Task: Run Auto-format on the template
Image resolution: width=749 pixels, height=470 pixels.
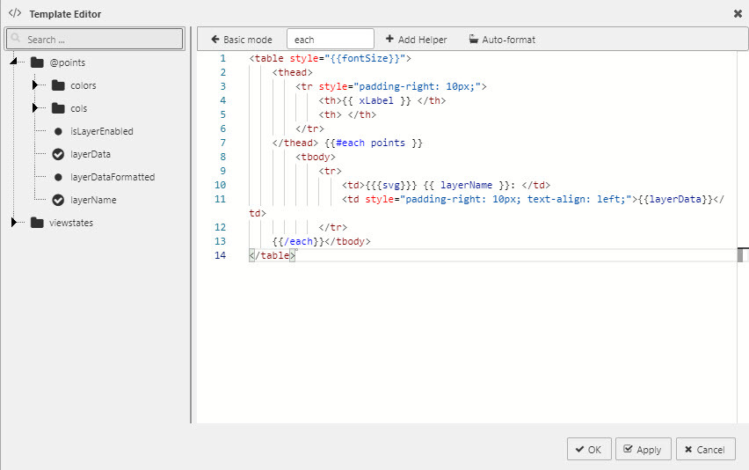Action: [x=501, y=40]
